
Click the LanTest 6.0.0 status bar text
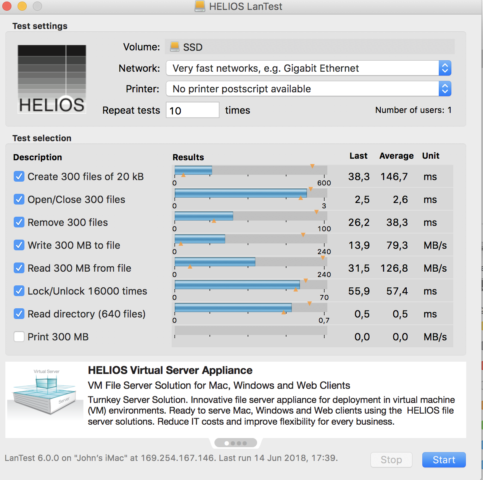pos(171,458)
